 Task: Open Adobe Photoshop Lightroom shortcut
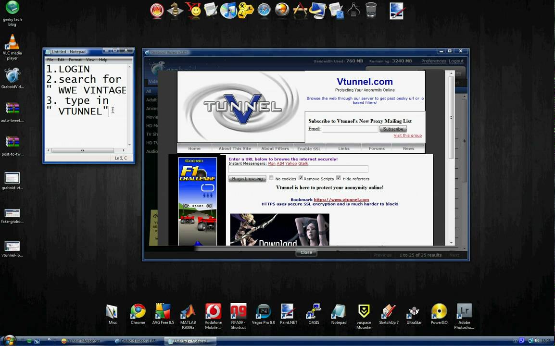tap(464, 316)
